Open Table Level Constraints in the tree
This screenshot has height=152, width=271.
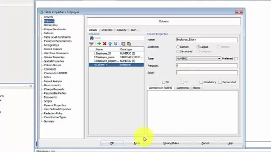click(57, 37)
